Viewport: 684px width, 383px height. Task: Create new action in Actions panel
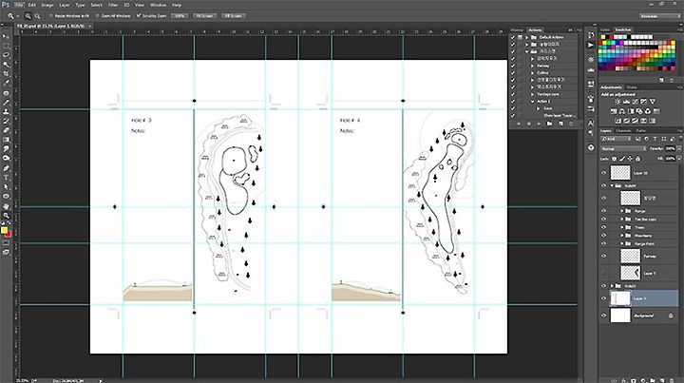point(560,124)
